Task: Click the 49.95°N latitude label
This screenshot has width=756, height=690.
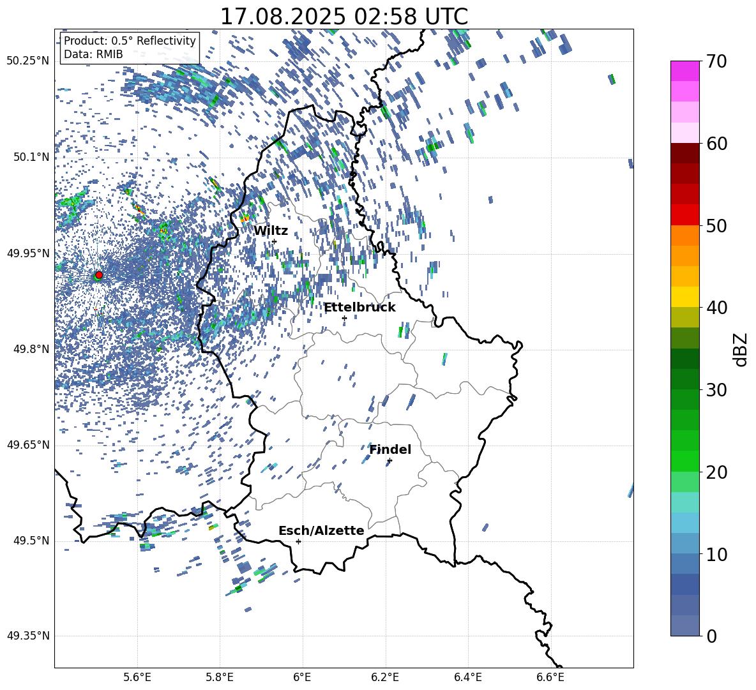Action: (28, 253)
